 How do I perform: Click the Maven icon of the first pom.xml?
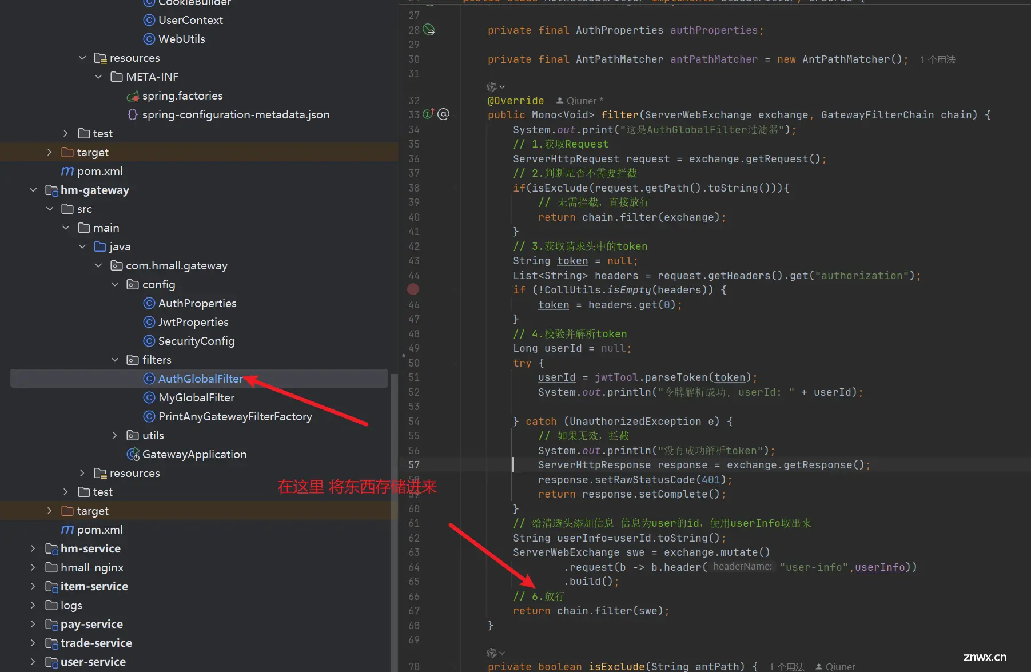tap(67, 171)
